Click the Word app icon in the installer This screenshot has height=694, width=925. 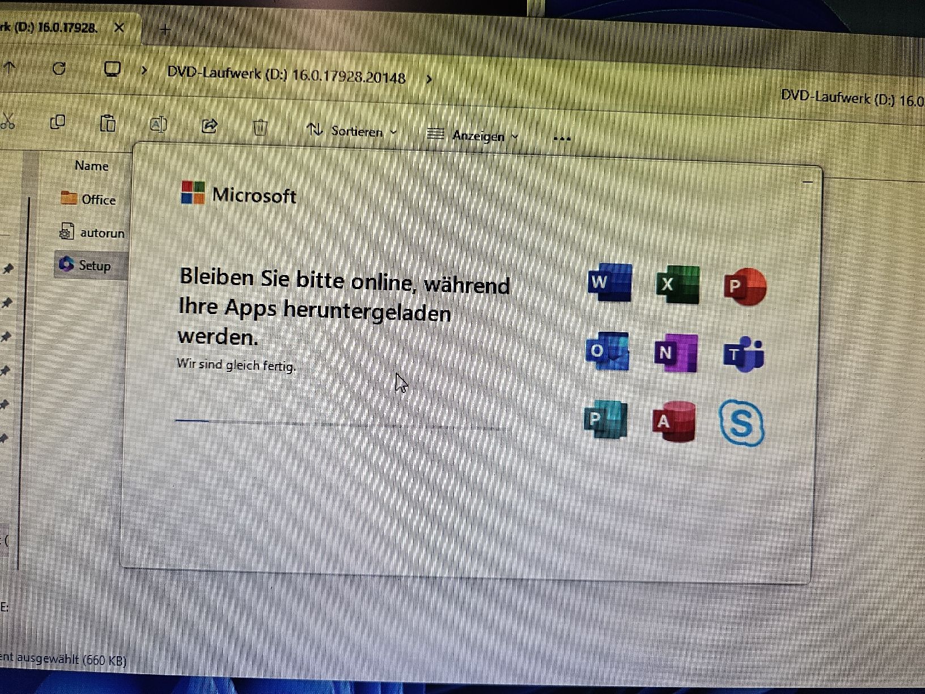point(610,282)
